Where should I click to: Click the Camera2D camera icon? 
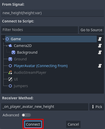[x=10, y=46]
